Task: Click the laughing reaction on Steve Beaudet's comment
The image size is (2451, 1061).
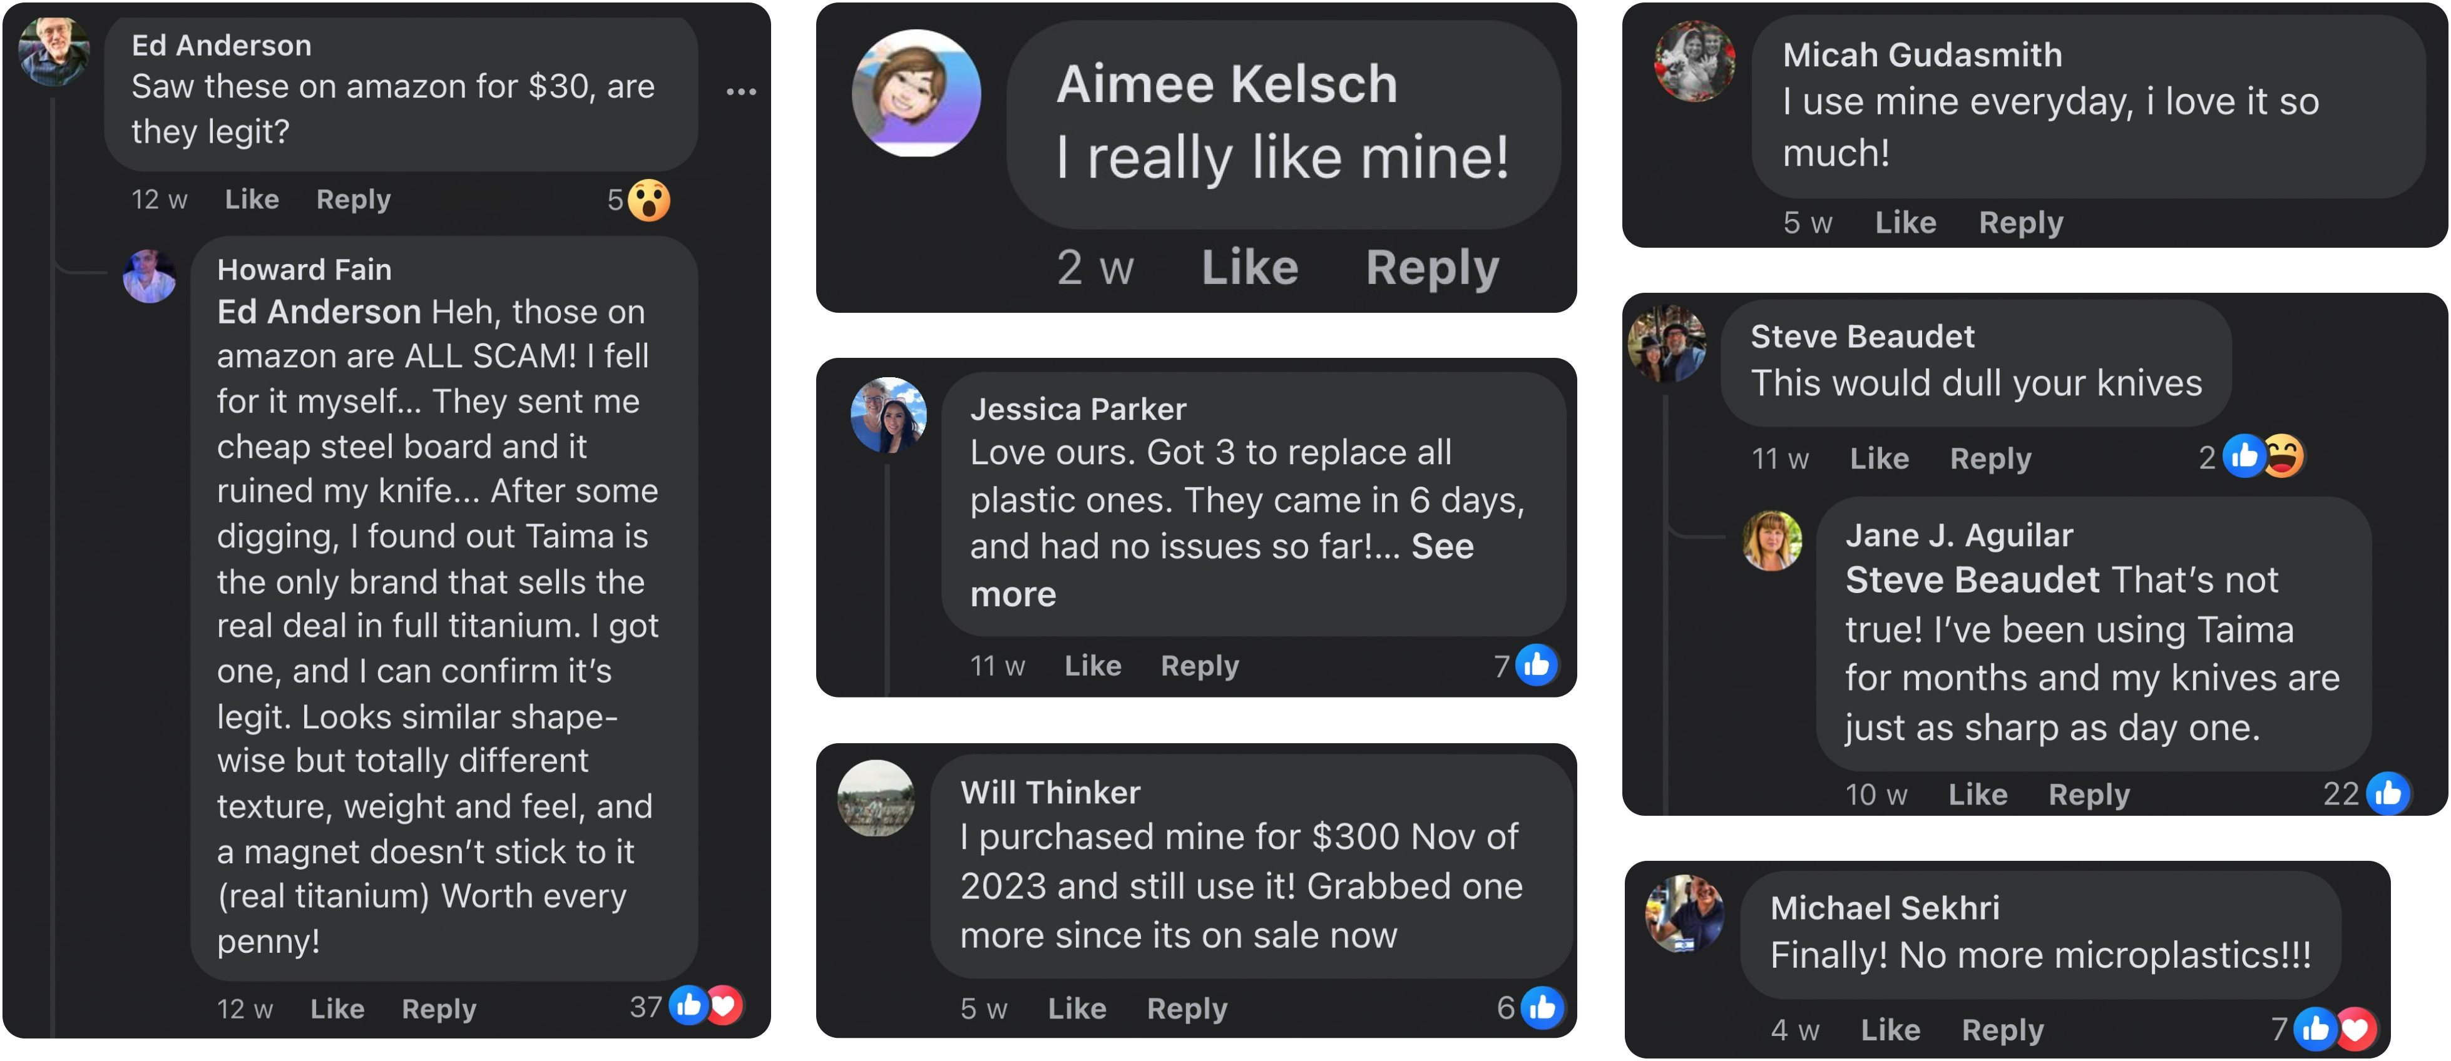Action: (2283, 457)
